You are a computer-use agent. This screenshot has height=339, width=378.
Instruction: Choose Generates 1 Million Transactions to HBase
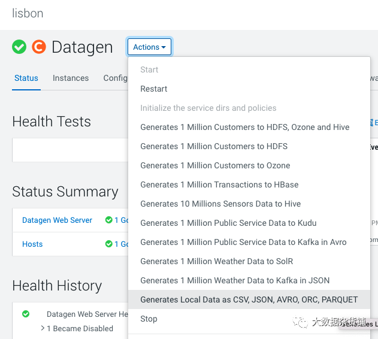click(219, 184)
